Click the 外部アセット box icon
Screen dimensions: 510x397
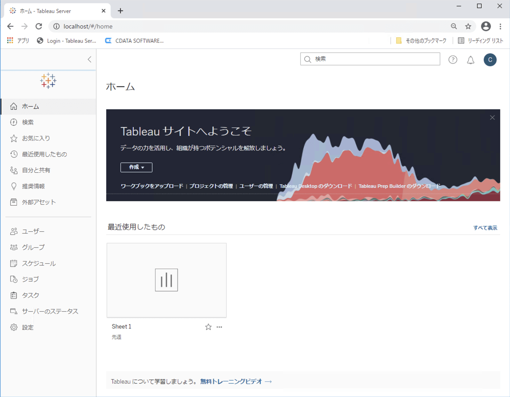[14, 202]
